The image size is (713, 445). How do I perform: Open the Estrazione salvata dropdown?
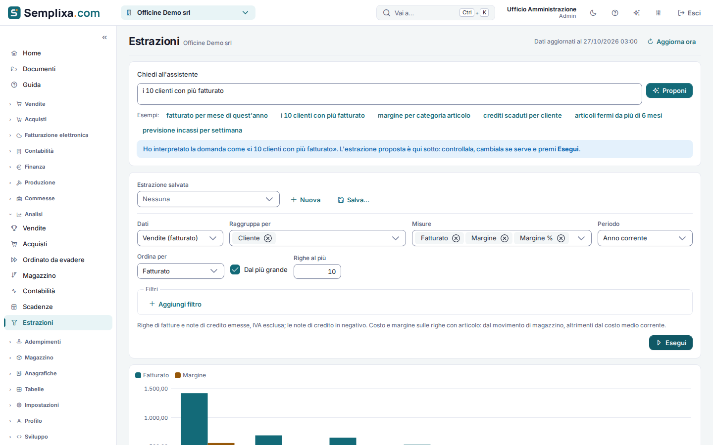click(208, 199)
